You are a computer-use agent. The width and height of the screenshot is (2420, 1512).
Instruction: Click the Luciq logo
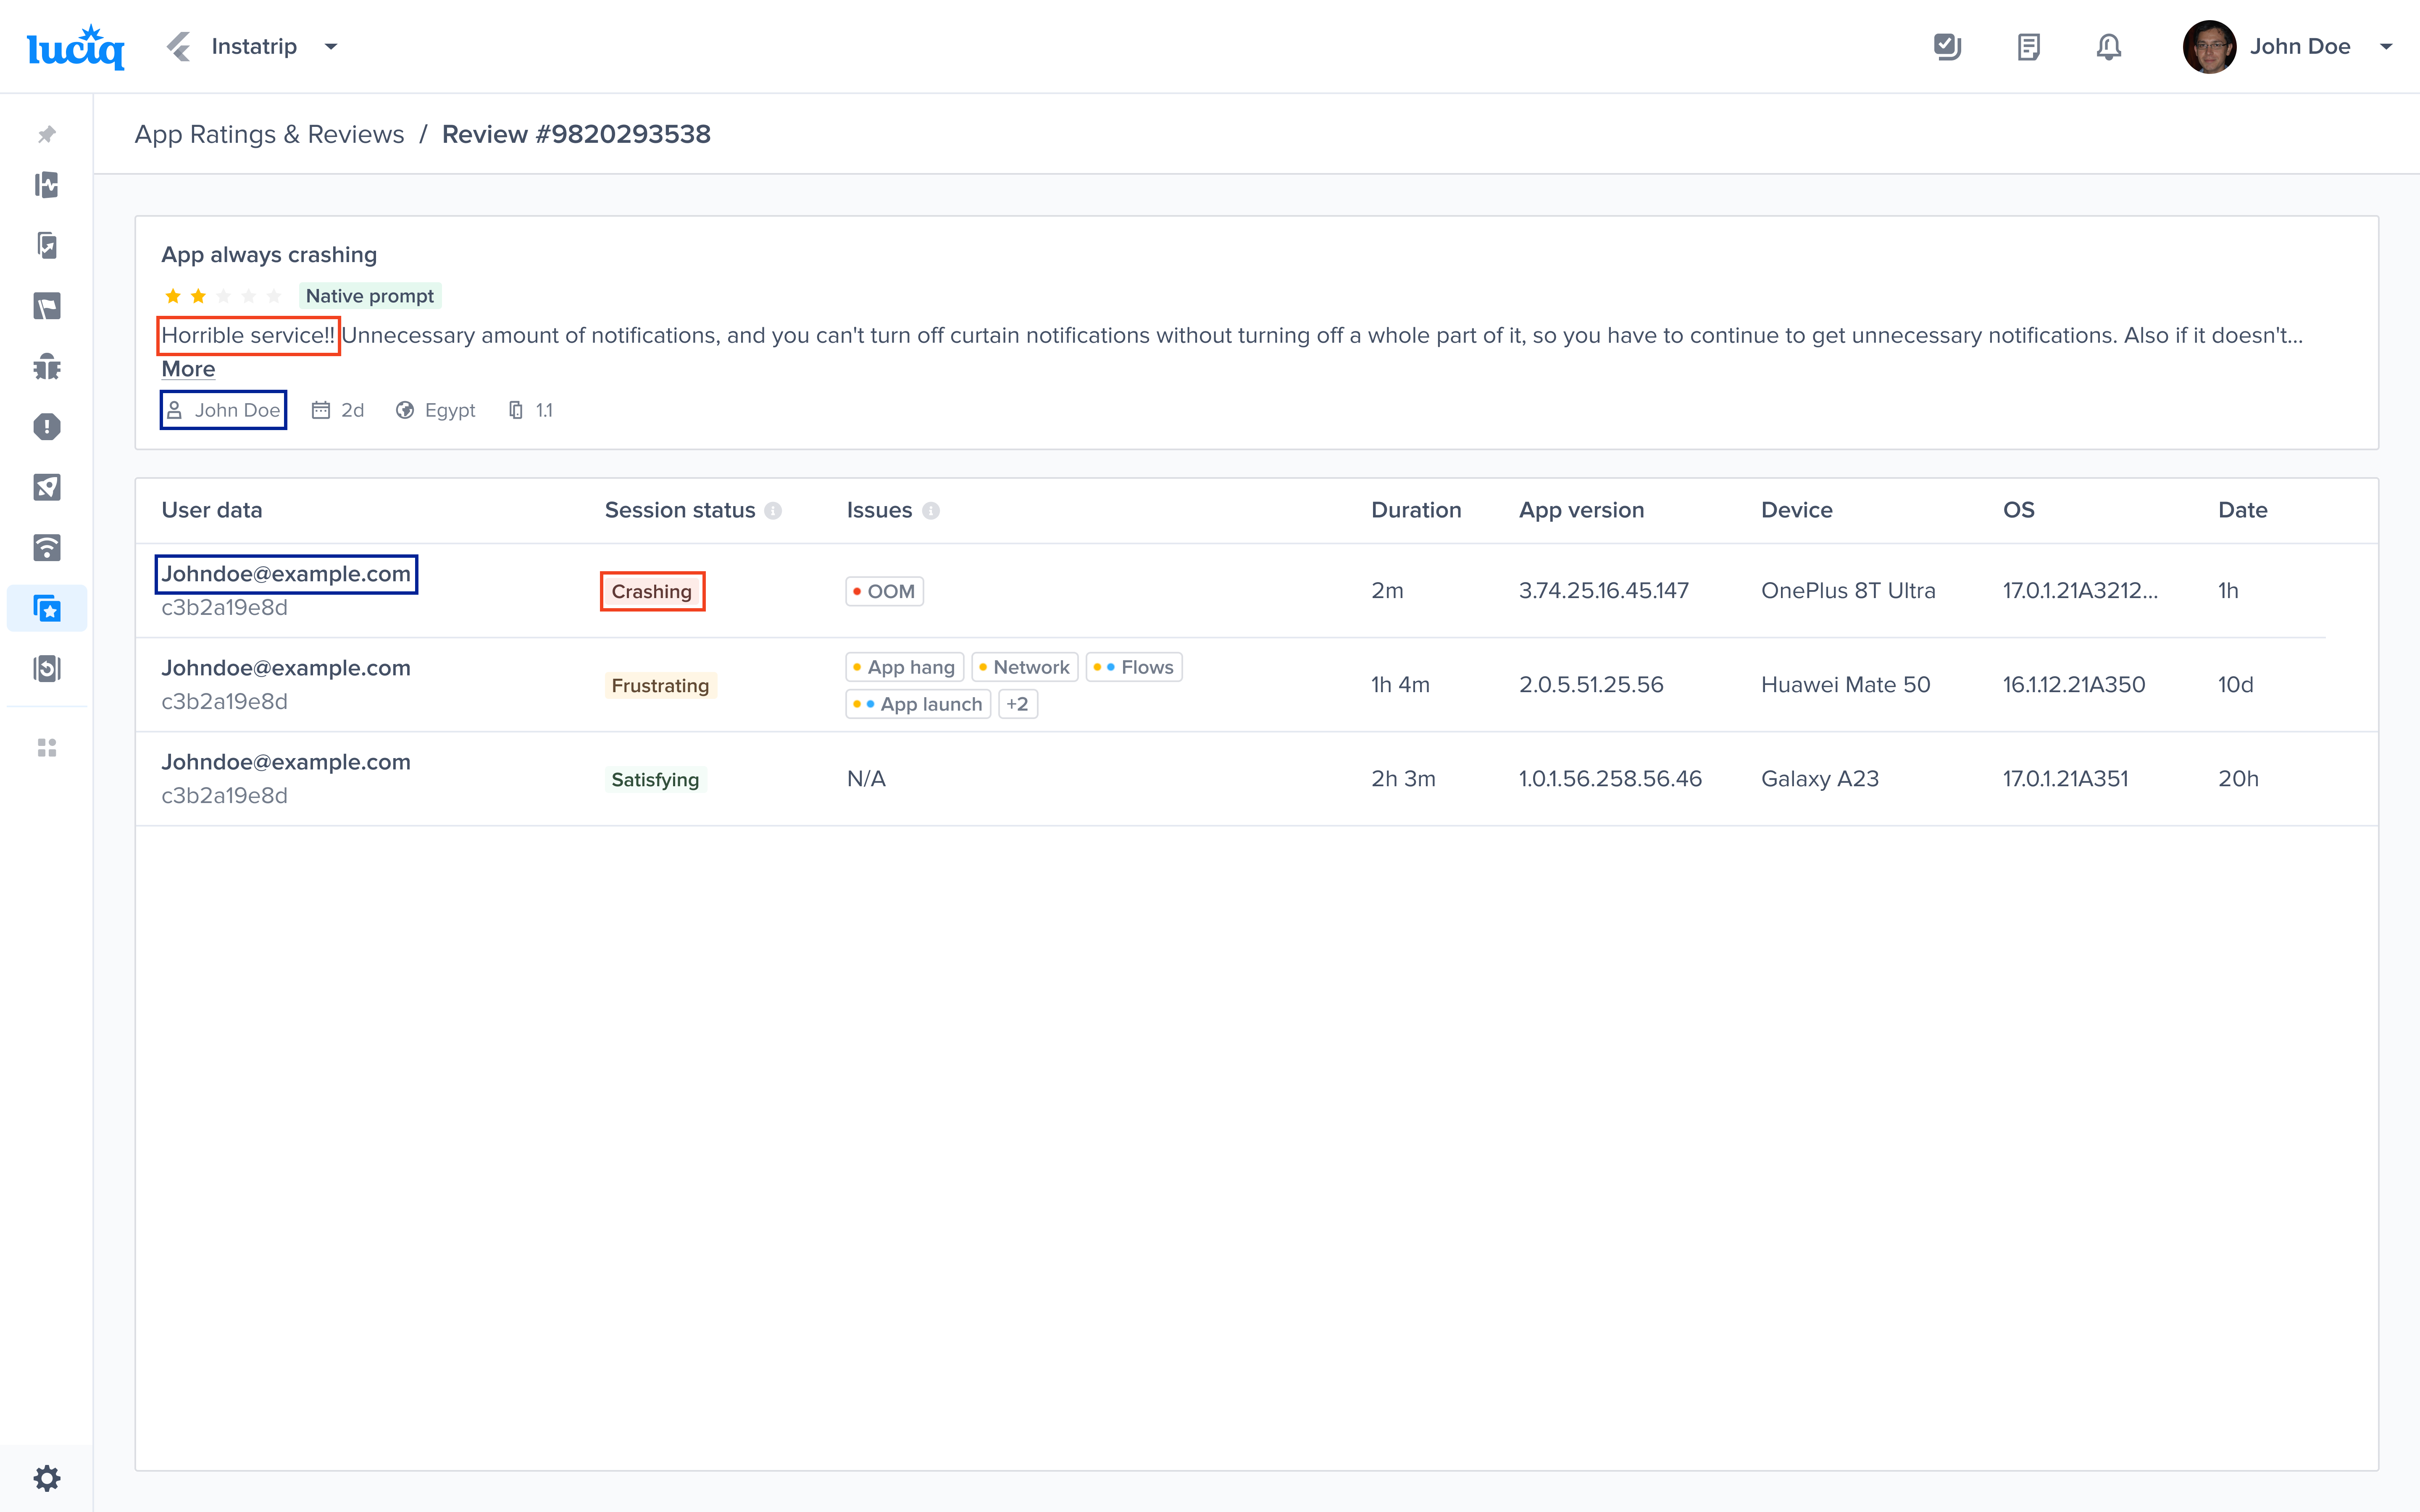pyautogui.click(x=76, y=47)
